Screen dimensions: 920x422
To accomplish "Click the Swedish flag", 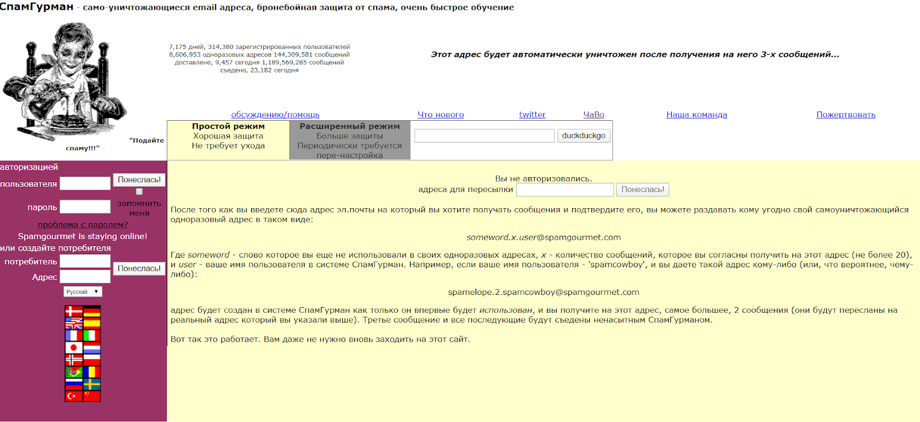I will coord(92,384).
